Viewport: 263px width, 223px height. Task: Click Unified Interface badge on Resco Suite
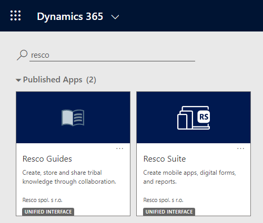coord(169,211)
